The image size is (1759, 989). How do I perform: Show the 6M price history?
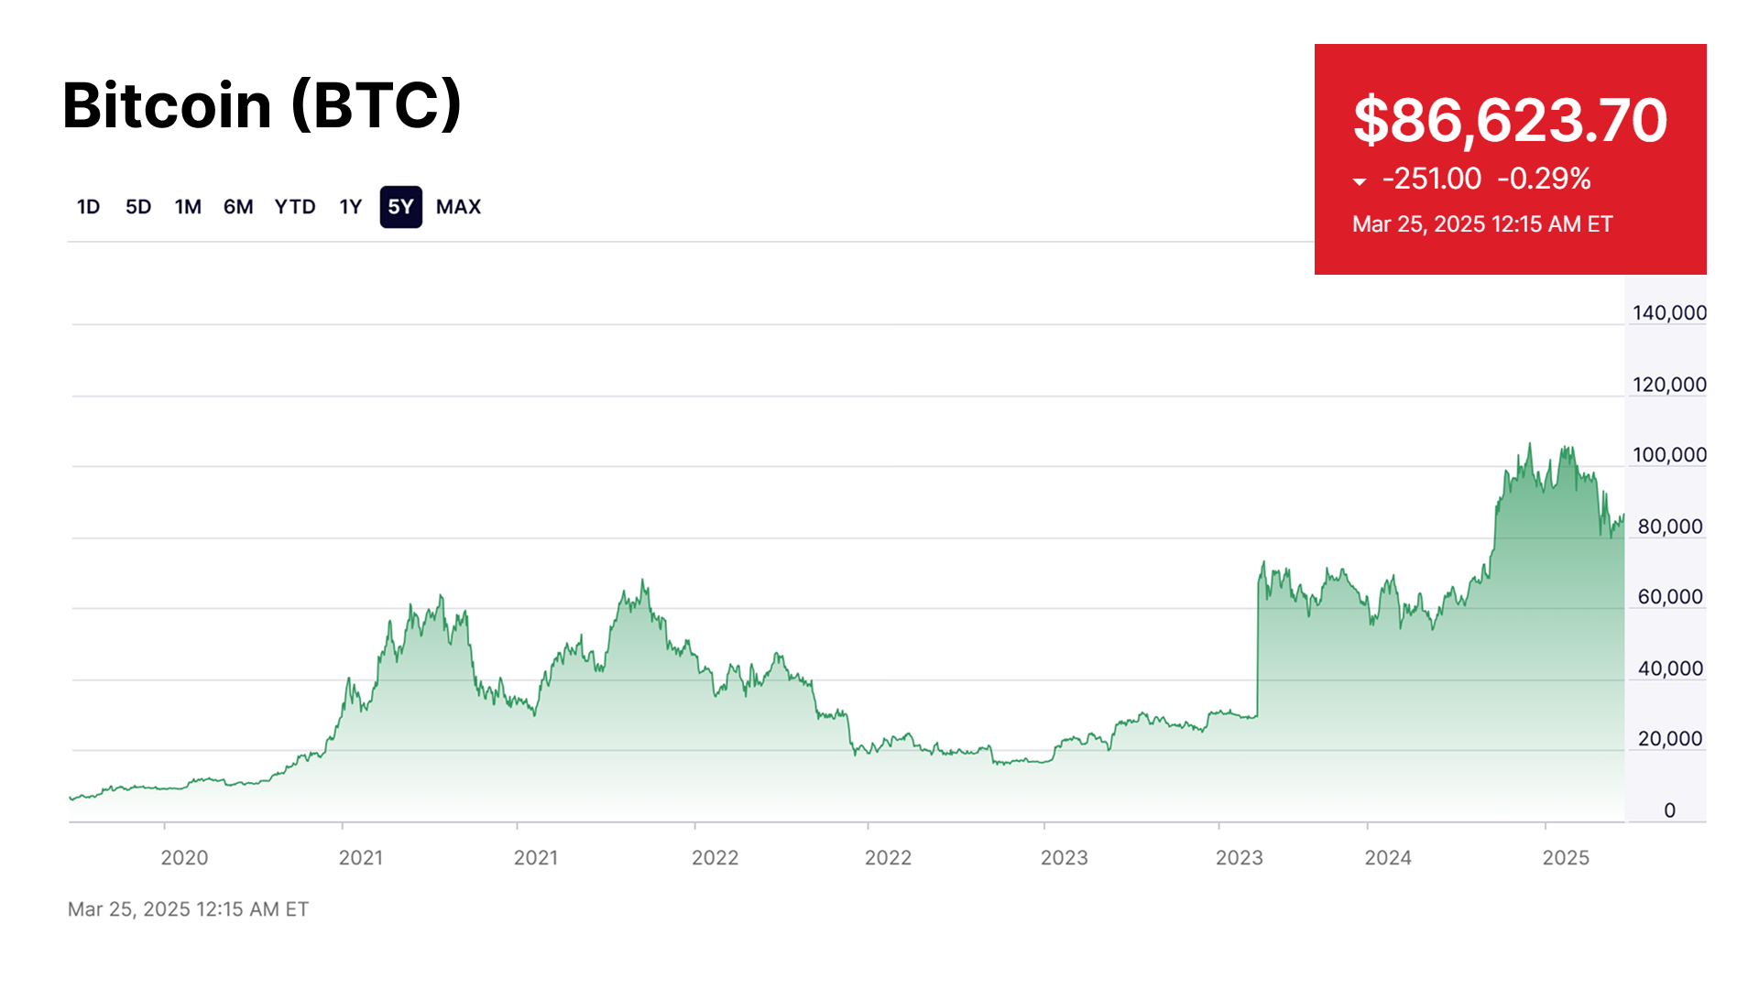point(238,207)
